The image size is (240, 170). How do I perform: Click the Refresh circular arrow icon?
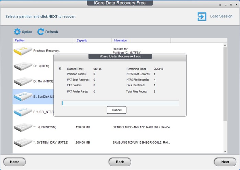click(x=41, y=32)
